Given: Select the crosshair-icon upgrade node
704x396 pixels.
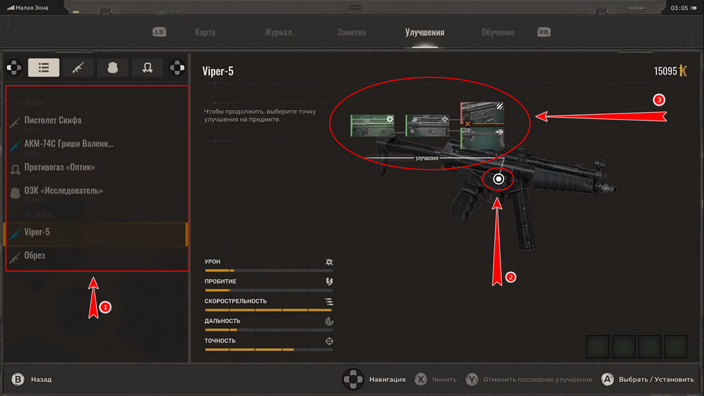Looking at the screenshot, I should [427, 125].
